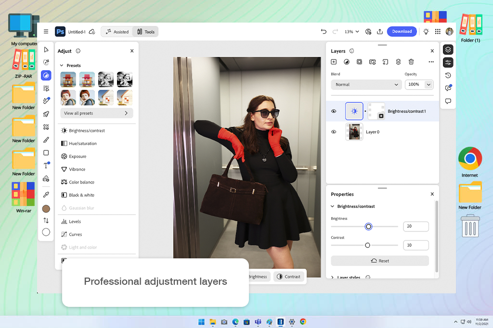Show the Layers panel from right sidebar
Viewport: 493px width, 328px height.
448,49
